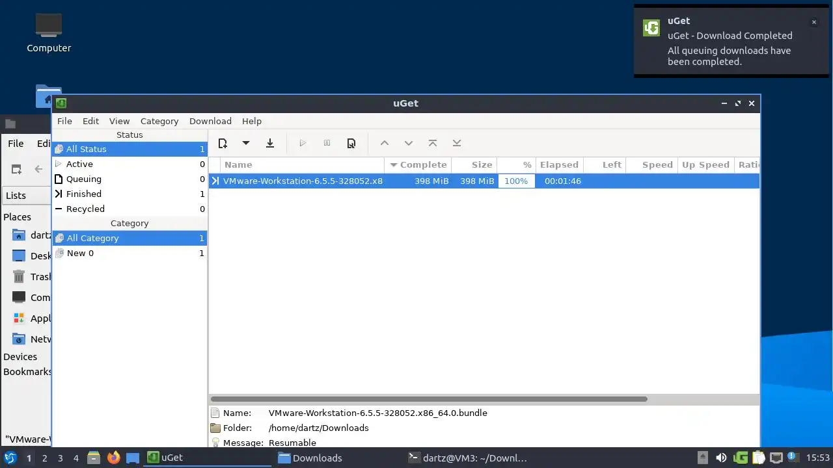Click the pause toolbar icon
This screenshot has width=833, height=468.
pos(327,143)
